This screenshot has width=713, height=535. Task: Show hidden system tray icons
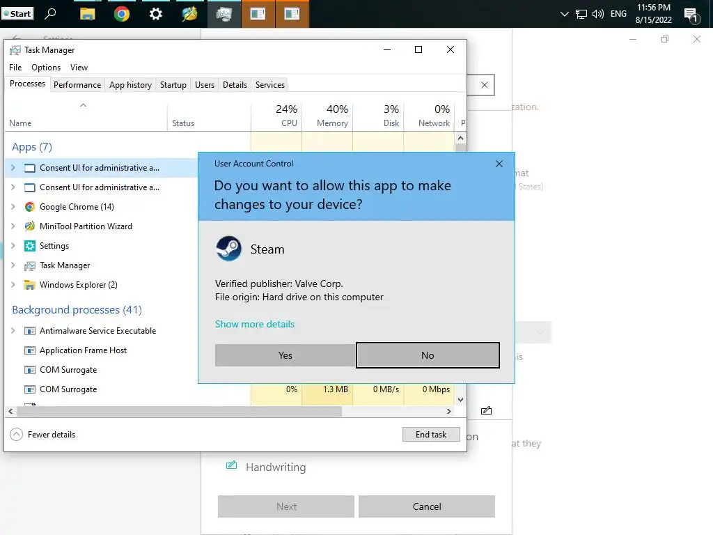564,14
